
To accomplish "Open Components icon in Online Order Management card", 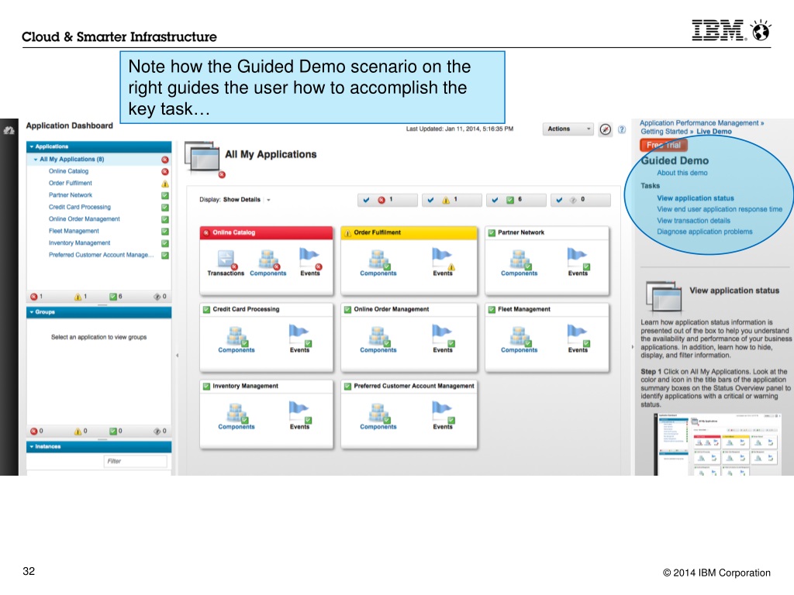I will click(378, 335).
